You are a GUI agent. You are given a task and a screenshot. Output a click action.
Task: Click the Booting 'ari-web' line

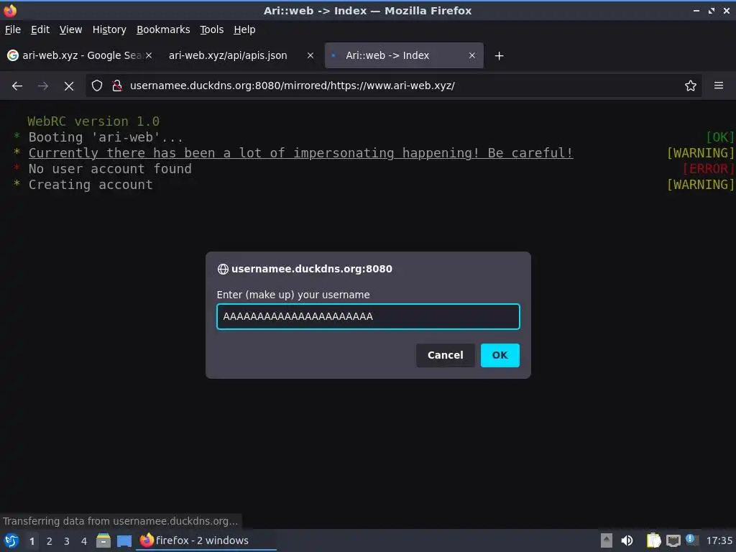tap(106, 137)
